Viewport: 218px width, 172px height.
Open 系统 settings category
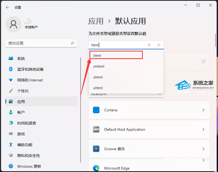(41, 59)
